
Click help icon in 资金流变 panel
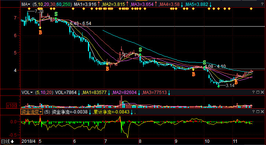coord(254,112)
